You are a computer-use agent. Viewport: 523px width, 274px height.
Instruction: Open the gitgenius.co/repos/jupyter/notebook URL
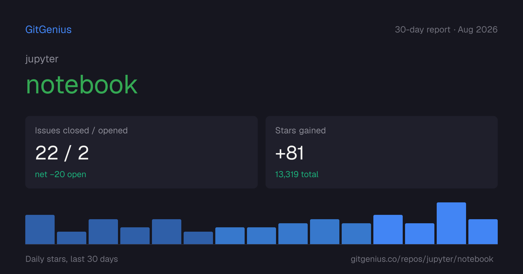pos(422,259)
